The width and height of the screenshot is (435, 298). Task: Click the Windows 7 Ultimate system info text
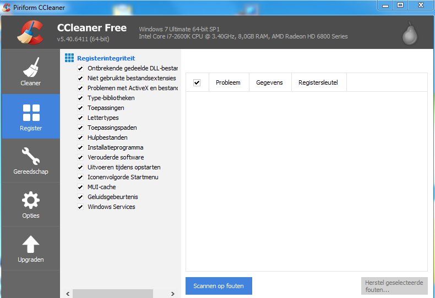click(179, 29)
